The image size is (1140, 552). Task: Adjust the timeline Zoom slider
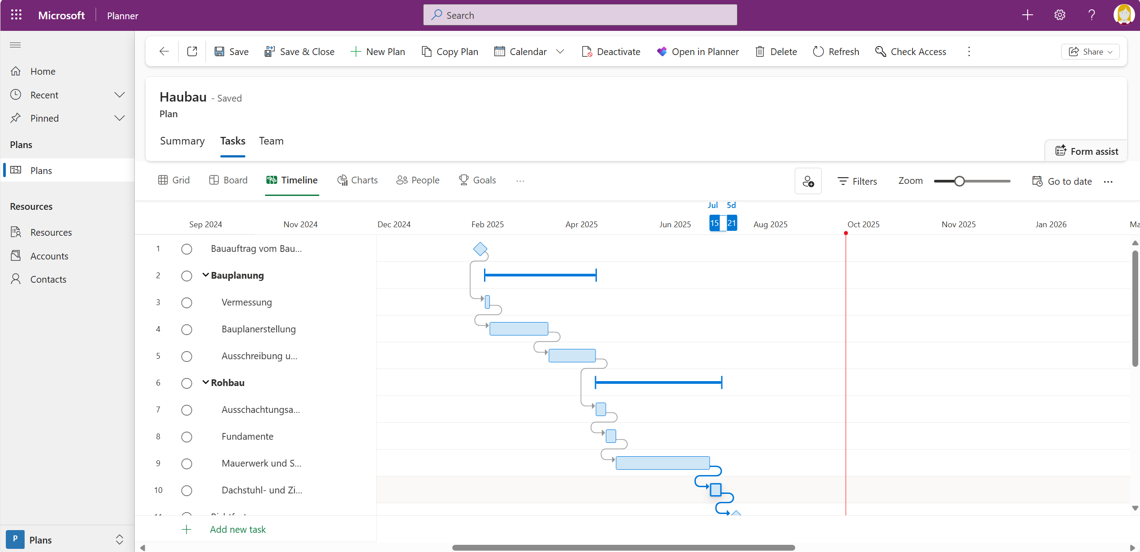click(x=960, y=181)
